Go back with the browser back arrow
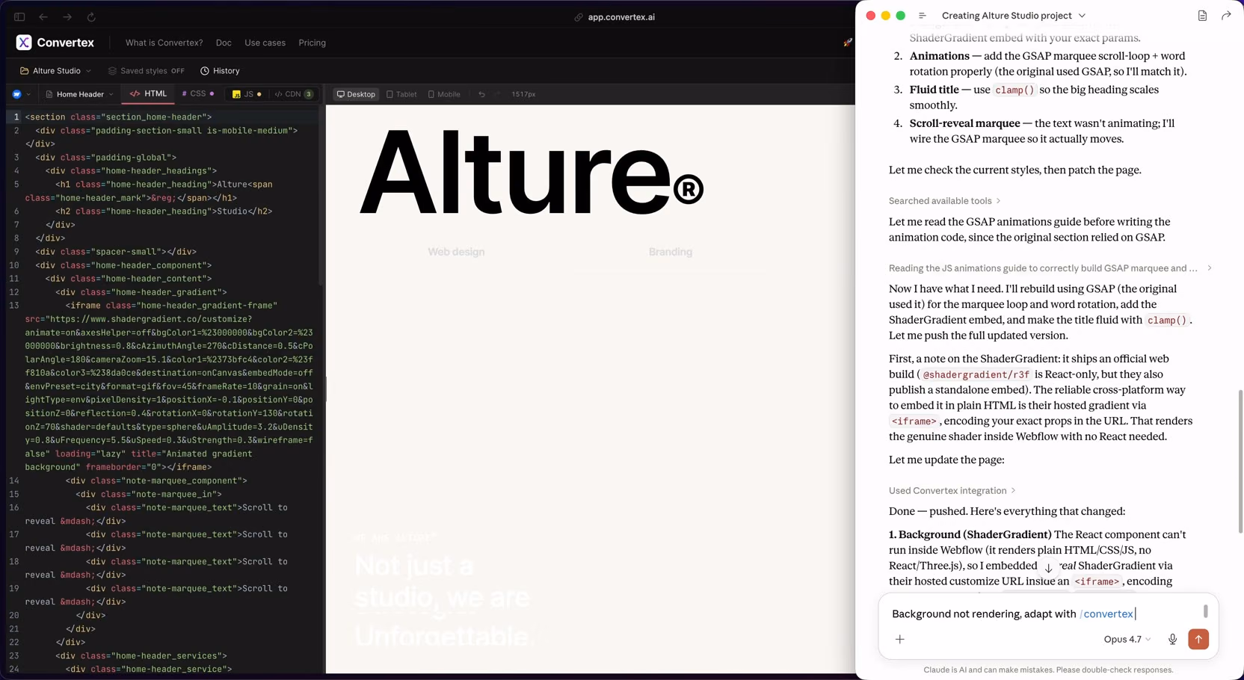1244x680 pixels. tap(43, 16)
